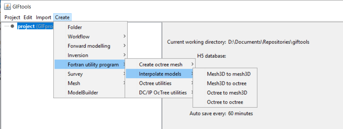Expand the Inversion submenu
Screen dimensions: 343x129
pos(91,55)
